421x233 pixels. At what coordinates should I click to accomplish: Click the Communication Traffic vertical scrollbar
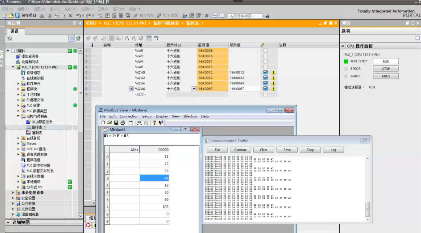tap(367, 188)
